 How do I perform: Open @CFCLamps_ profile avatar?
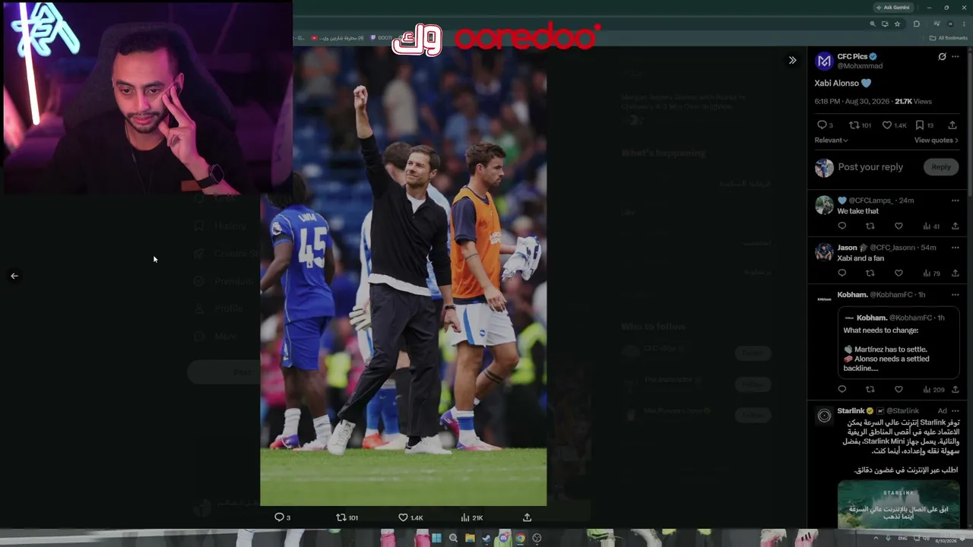(x=824, y=205)
